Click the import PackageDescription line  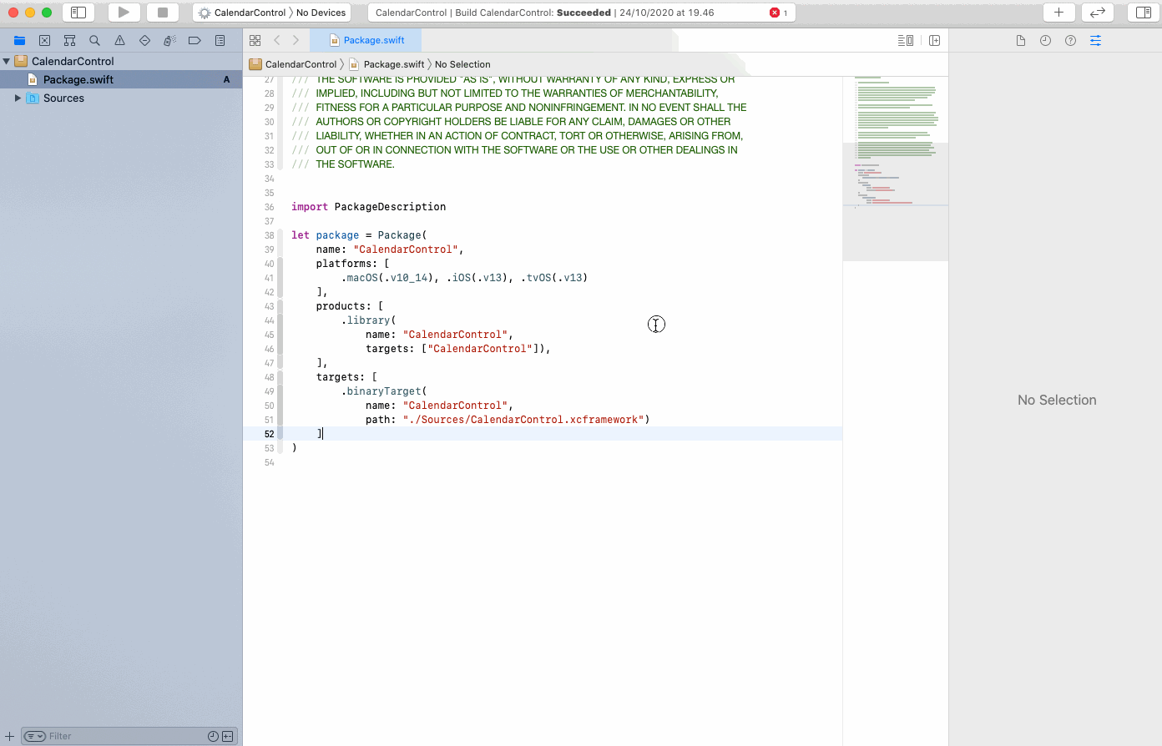click(368, 207)
